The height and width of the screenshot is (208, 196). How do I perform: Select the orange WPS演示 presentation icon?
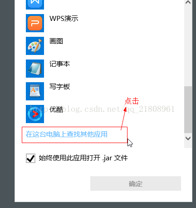[x=35, y=23]
